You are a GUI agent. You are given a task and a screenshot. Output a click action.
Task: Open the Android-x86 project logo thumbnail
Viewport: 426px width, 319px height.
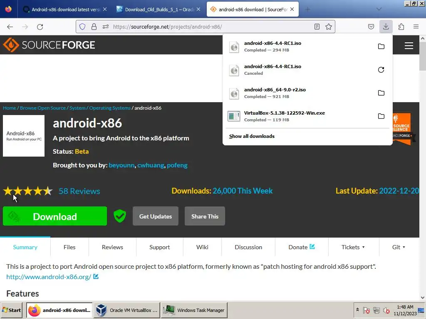point(24,136)
